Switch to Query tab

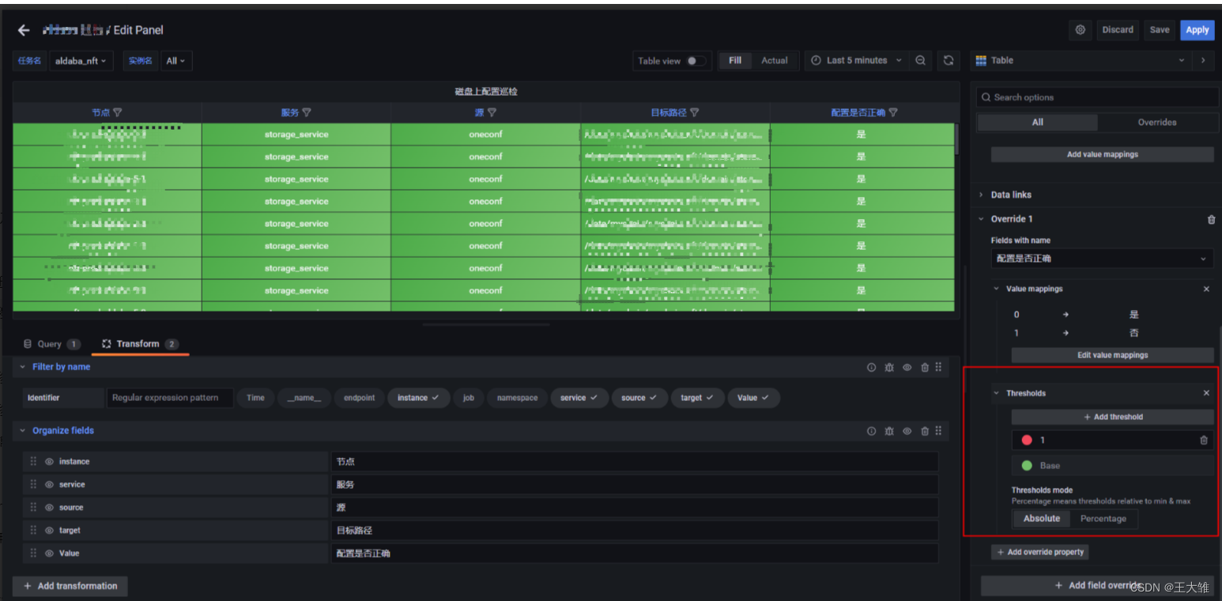(50, 345)
